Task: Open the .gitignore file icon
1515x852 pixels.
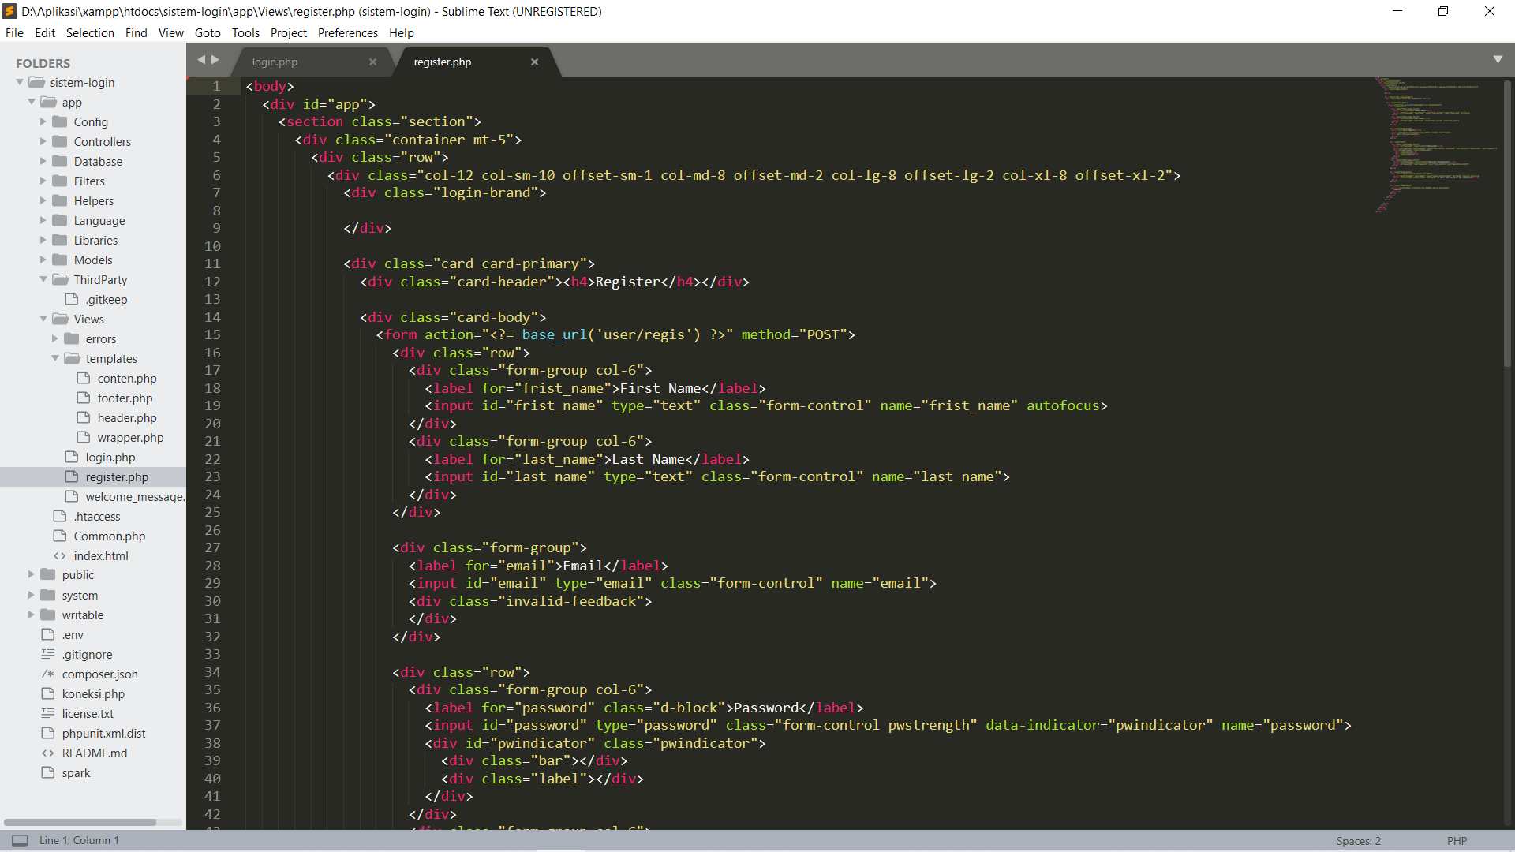Action: (48, 654)
